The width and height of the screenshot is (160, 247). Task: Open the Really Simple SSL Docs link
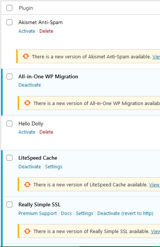[x=66, y=213]
